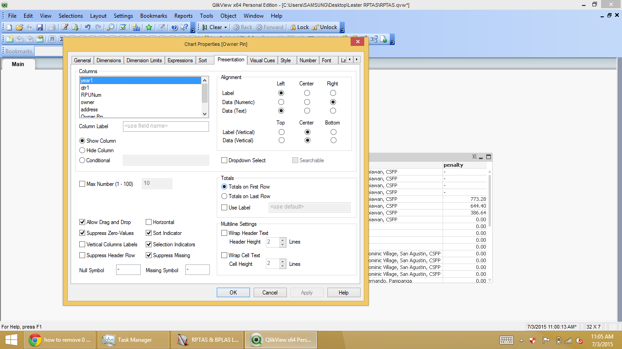Viewport: 622px width, 349px height.
Task: Click the Reload script icon
Action: pyautogui.click(x=75, y=27)
